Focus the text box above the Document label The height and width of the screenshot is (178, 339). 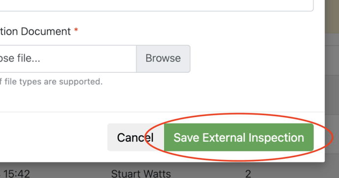click(157, 5)
